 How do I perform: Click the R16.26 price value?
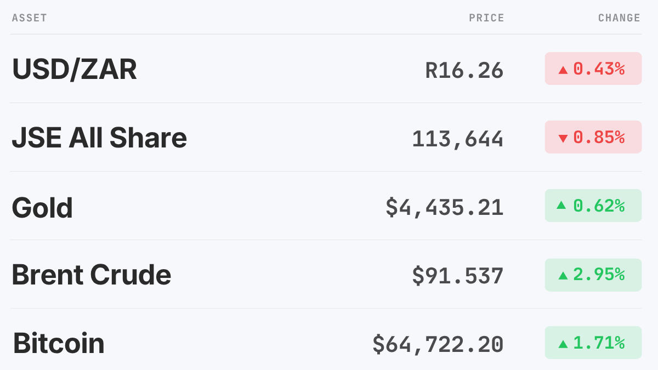click(x=464, y=70)
